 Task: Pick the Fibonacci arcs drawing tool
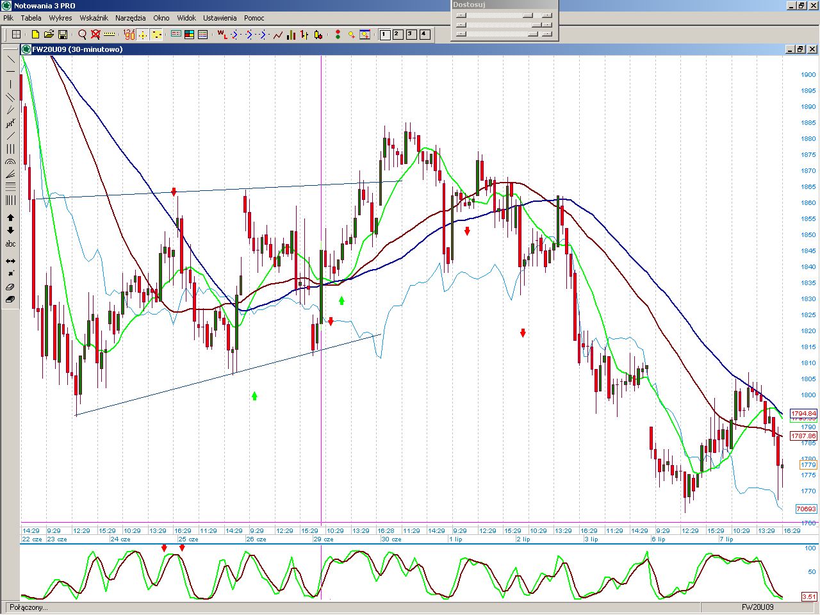click(10, 162)
